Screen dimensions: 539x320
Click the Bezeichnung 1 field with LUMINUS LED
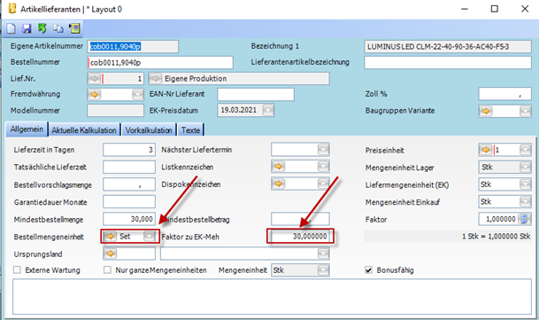(x=448, y=46)
